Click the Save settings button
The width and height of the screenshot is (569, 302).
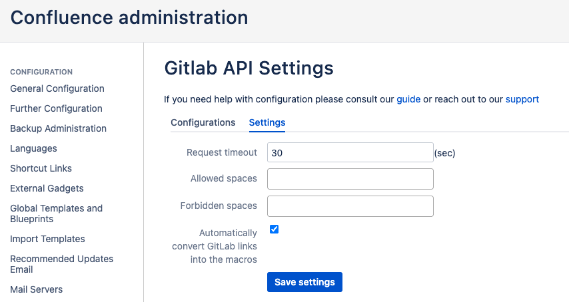point(304,282)
